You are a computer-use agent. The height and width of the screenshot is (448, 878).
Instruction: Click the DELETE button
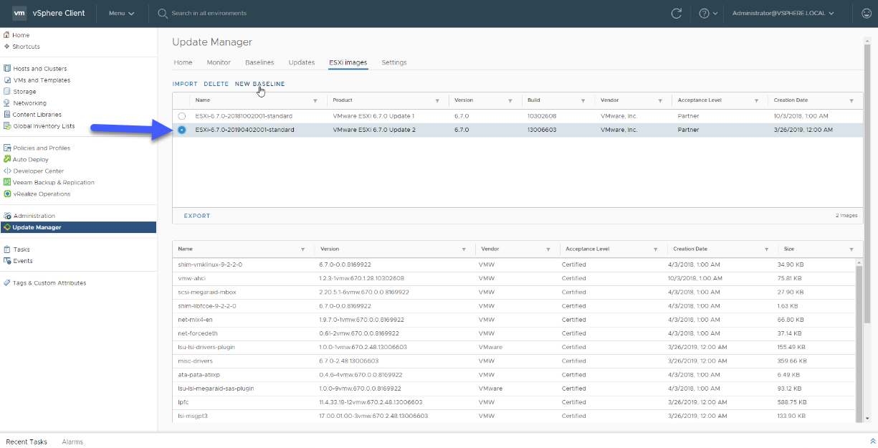(x=216, y=84)
